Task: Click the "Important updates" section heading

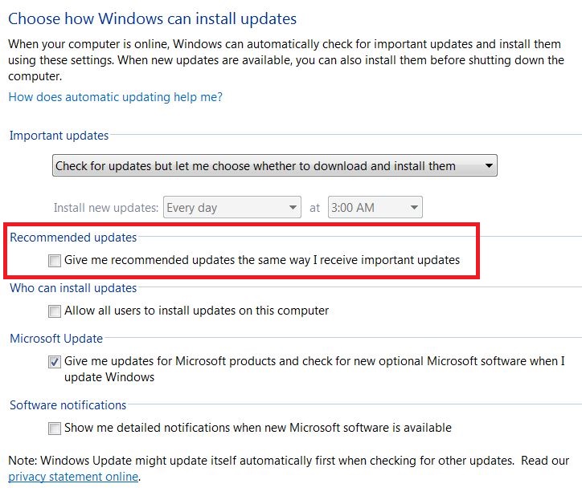Action: pyautogui.click(x=59, y=136)
